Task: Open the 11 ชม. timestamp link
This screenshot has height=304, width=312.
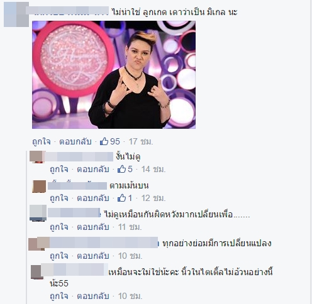Action: pos(130,227)
